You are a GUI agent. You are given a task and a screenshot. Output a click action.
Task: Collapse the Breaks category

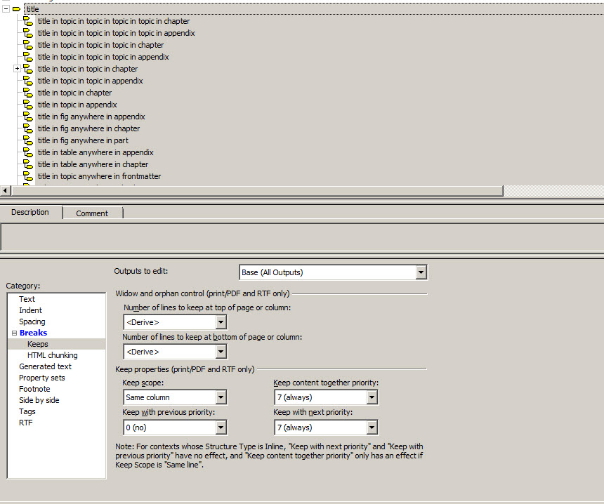14,333
